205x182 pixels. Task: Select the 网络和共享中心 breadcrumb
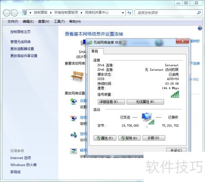[x=97, y=13]
